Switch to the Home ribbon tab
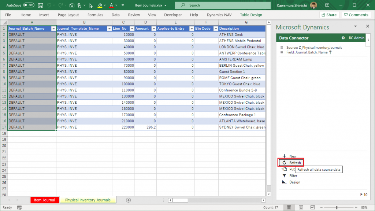 point(26,15)
